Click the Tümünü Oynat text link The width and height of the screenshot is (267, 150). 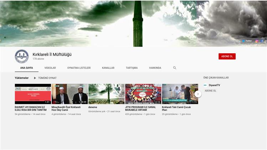[x=47, y=78]
